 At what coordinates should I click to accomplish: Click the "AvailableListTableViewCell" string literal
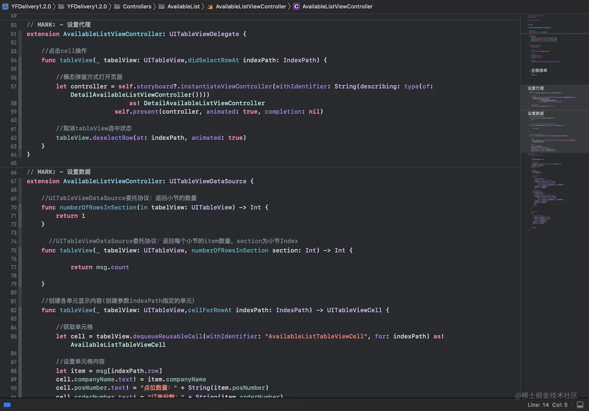[x=316, y=336]
